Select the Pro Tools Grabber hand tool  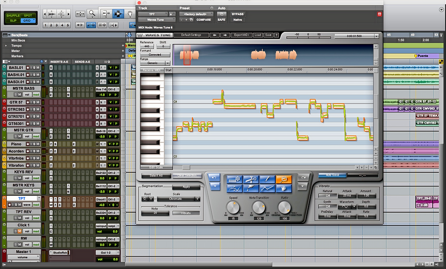tap(130, 13)
